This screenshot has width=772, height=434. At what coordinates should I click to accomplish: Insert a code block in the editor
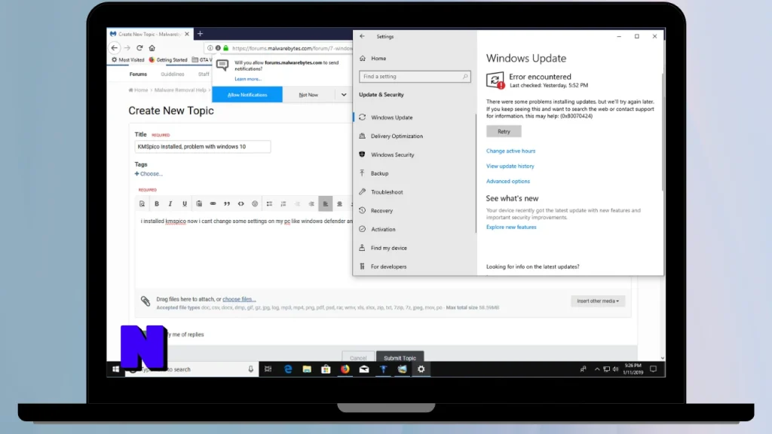point(240,203)
